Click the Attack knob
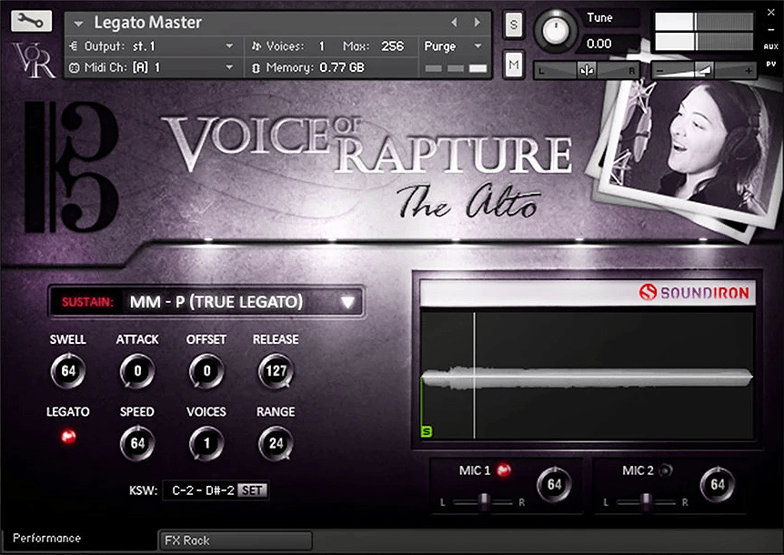Image resolution: width=784 pixels, height=555 pixels. tap(137, 371)
